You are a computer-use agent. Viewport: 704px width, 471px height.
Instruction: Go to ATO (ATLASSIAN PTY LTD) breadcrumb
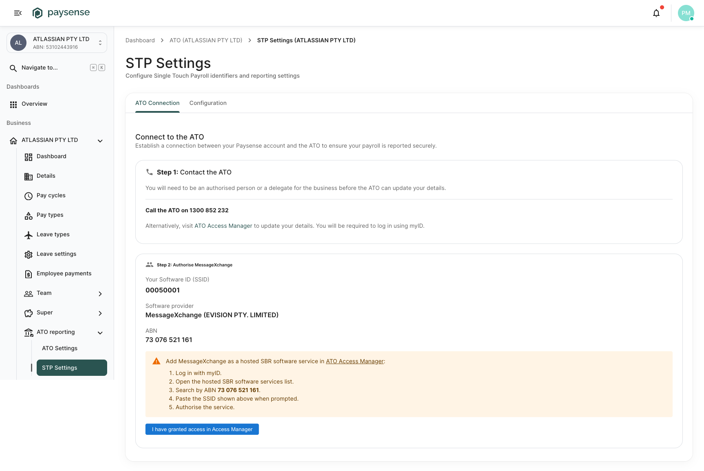(x=206, y=40)
